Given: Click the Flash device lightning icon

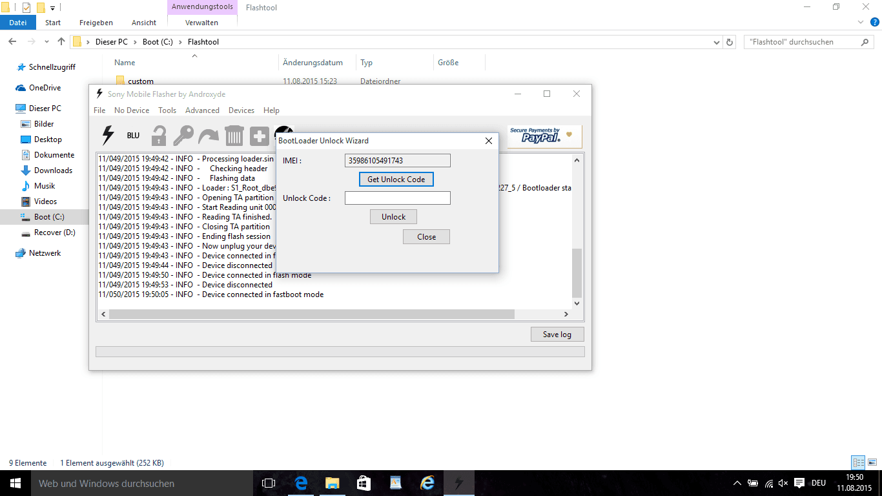Looking at the screenshot, I should click(108, 136).
